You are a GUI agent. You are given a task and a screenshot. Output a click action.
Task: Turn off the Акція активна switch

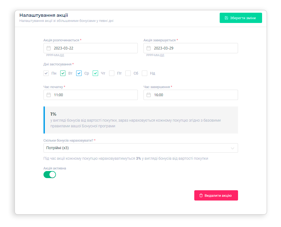[50, 175]
